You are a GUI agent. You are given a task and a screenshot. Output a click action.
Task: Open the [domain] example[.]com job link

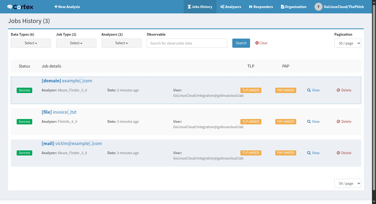pyautogui.click(x=67, y=81)
